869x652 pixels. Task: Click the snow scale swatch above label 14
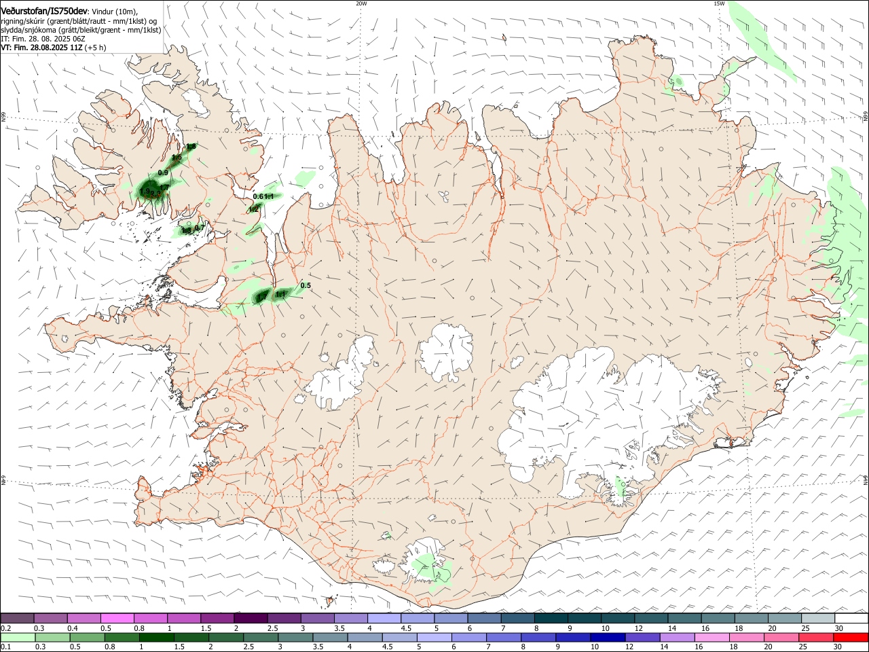684,618
